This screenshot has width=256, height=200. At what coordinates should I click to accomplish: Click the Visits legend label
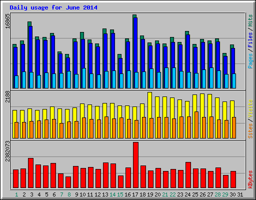(x=250, y=108)
